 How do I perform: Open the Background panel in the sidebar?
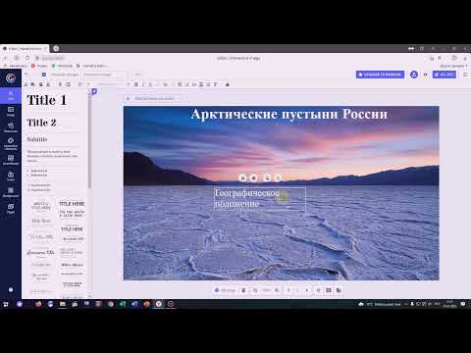[11, 192]
